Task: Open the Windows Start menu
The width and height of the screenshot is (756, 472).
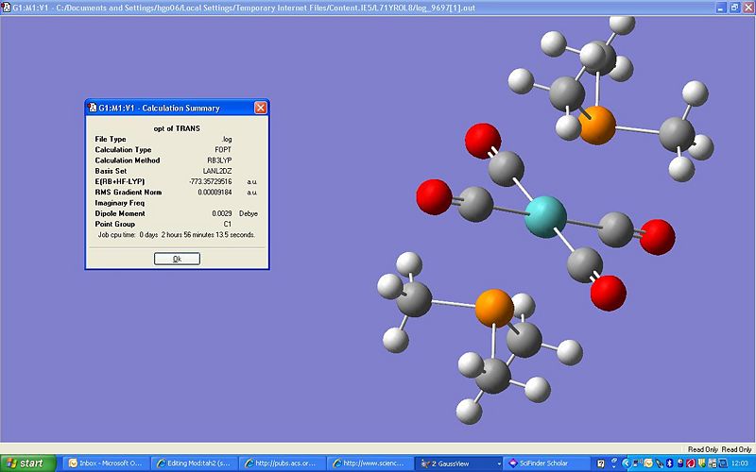Action: [x=30, y=464]
